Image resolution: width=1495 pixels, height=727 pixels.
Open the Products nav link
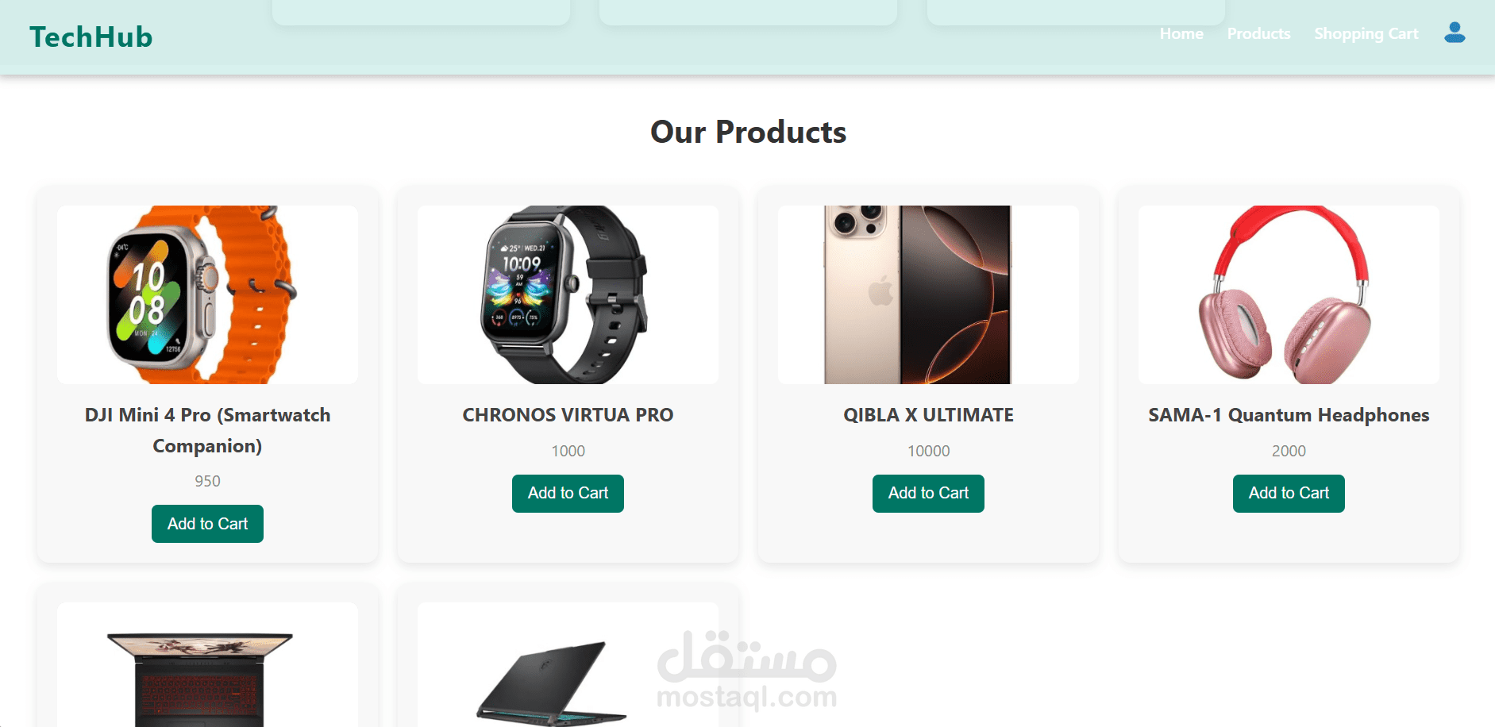point(1258,33)
